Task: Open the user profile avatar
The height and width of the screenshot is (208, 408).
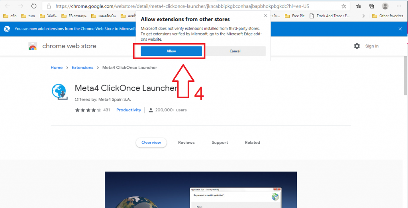Action: [x=385, y=6]
